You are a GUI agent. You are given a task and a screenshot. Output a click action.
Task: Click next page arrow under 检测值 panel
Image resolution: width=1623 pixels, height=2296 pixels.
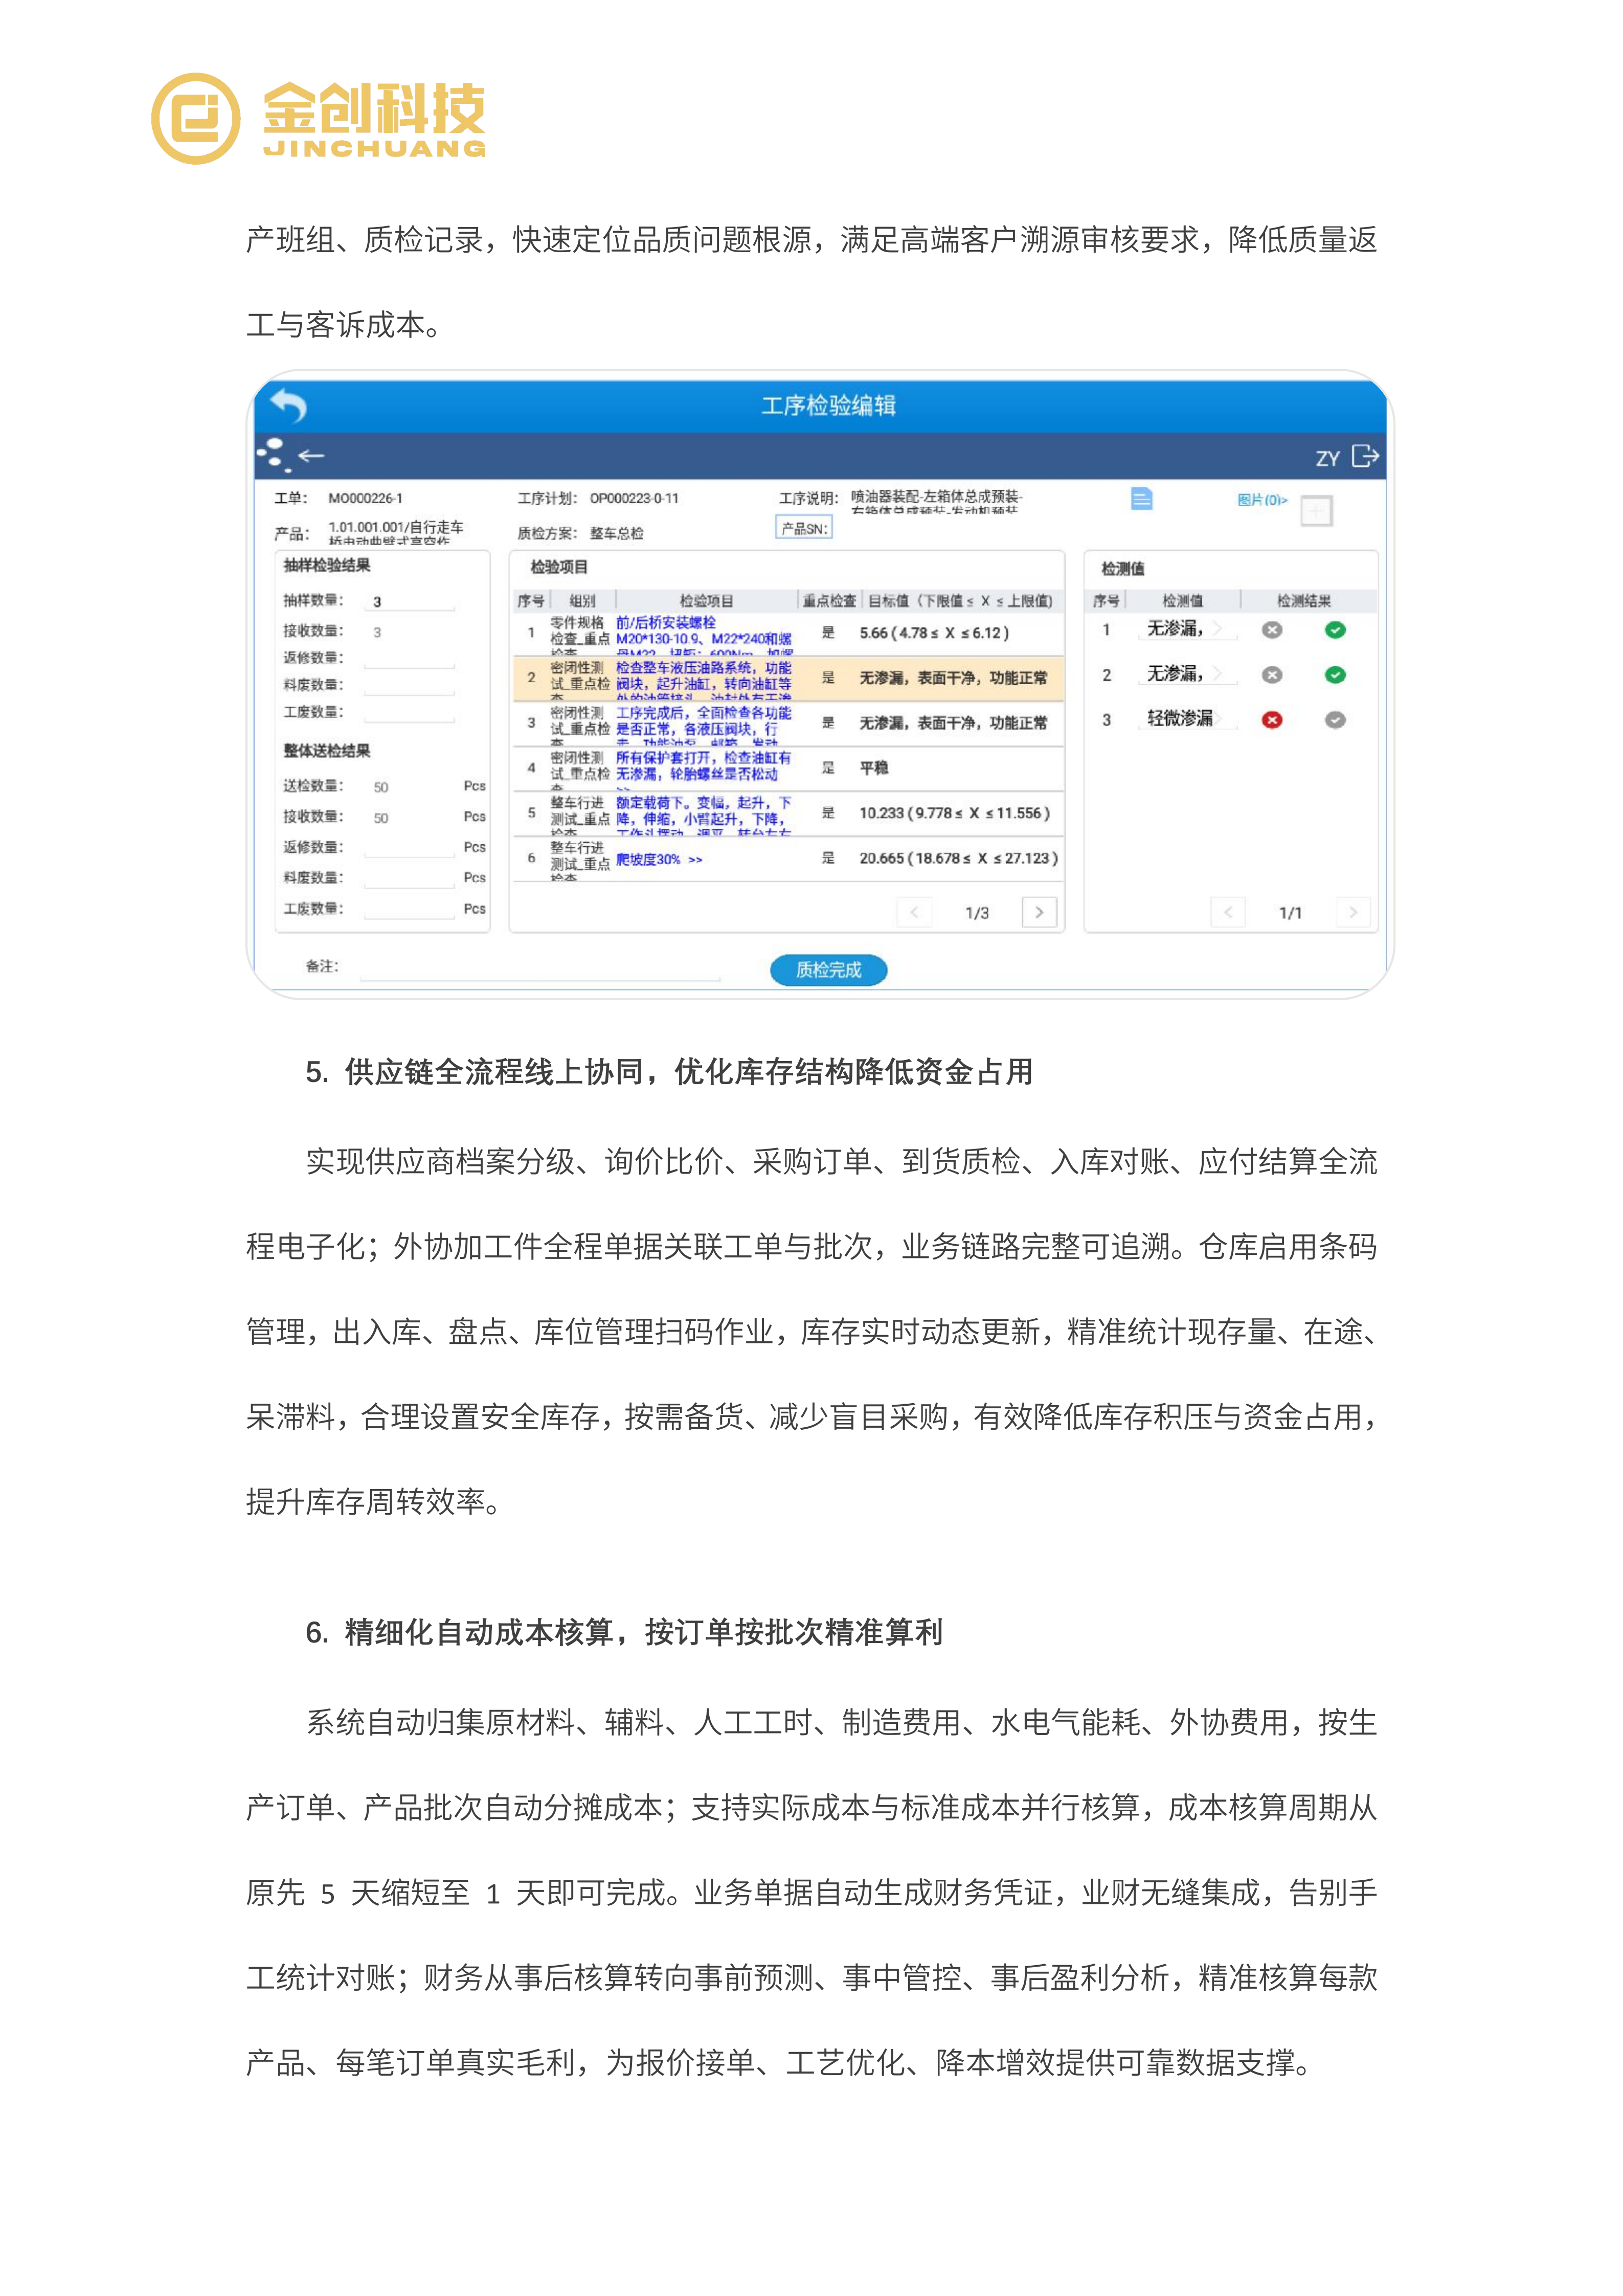(1353, 912)
